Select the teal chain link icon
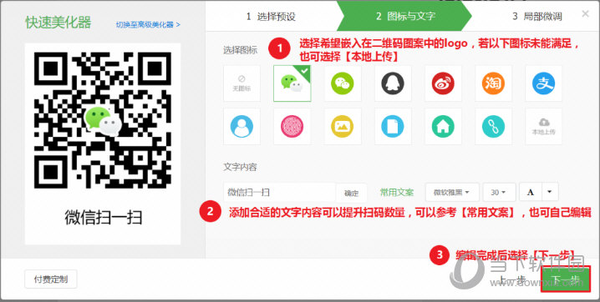 click(493, 126)
